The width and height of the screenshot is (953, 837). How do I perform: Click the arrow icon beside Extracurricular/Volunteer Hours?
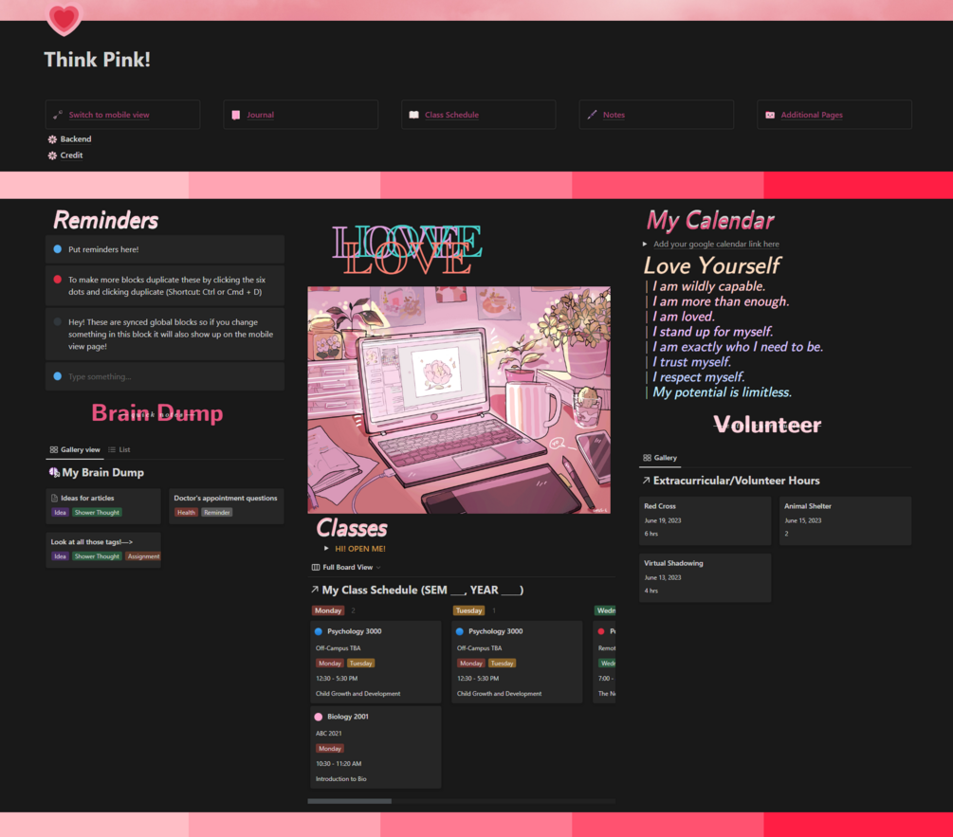[646, 481]
